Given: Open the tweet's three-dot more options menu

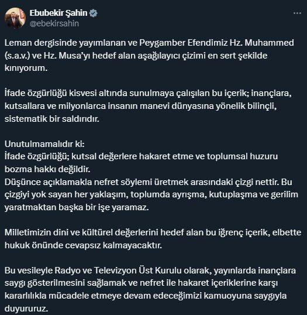Looking at the screenshot, I should [297, 13].
